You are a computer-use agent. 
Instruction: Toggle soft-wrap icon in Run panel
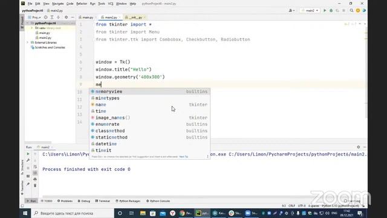(35, 167)
